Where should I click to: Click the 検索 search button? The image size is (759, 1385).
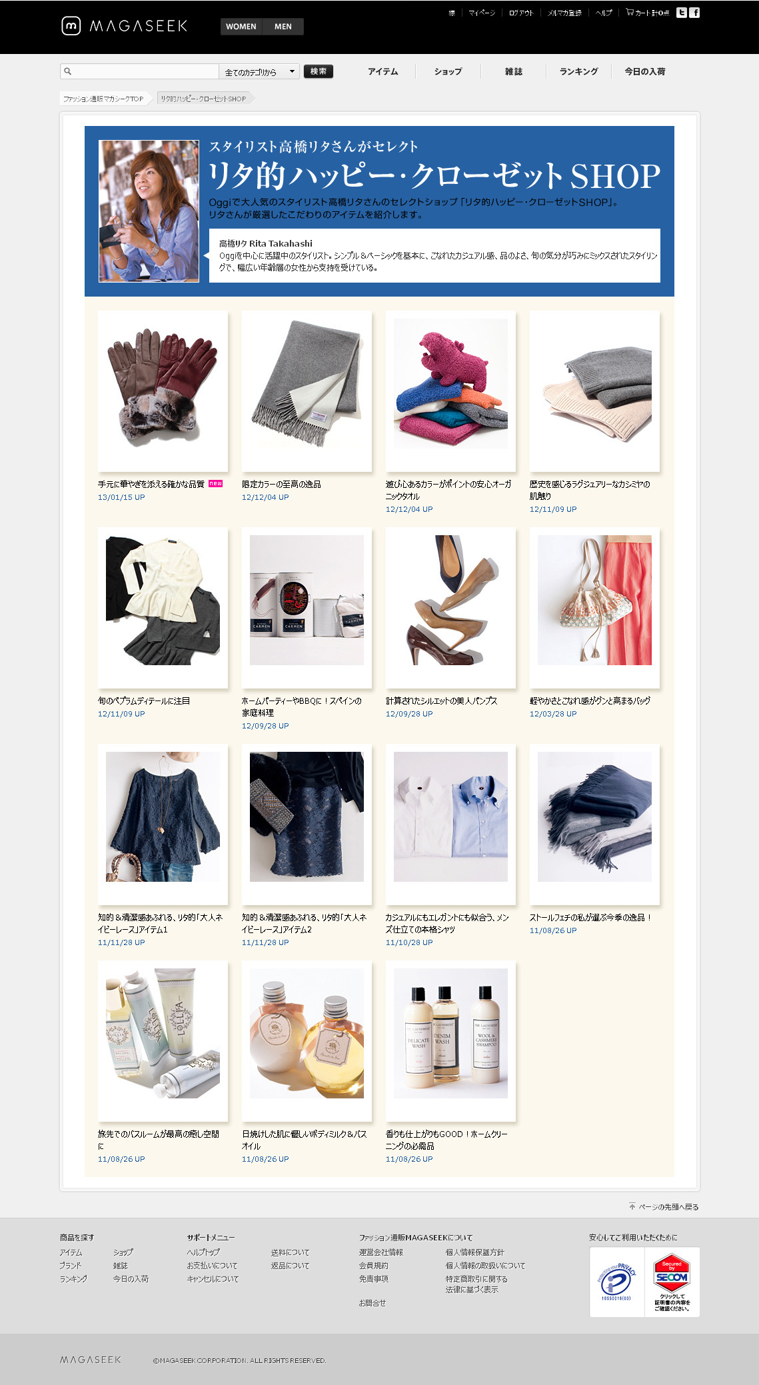(x=319, y=71)
